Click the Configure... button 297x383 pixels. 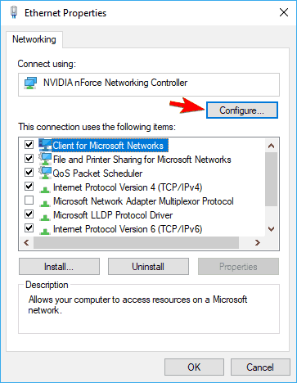242,110
